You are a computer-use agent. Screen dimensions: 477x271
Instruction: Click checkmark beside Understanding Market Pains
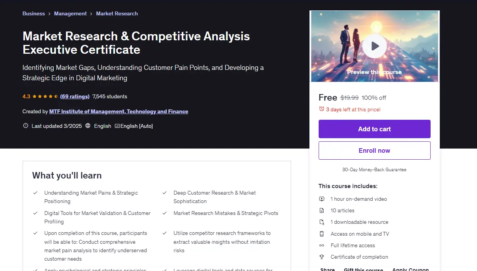point(35,193)
